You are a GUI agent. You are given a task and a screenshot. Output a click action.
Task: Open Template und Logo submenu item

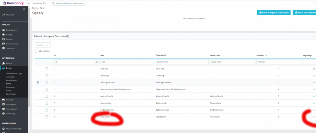pyautogui.click(x=14, y=73)
